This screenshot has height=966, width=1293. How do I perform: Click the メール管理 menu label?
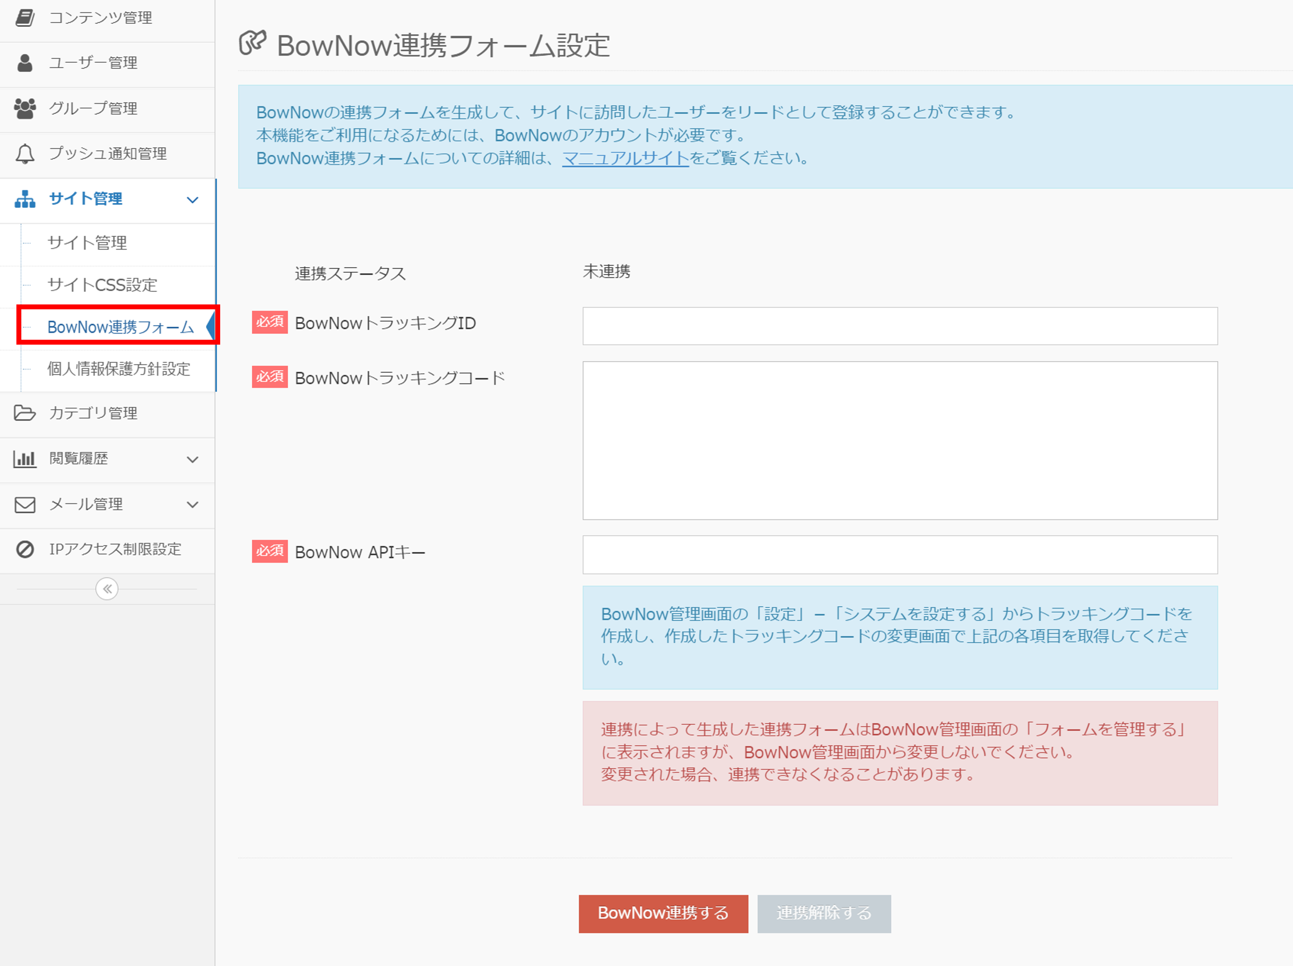86,504
